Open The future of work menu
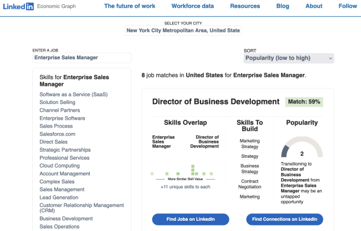 coord(130,6)
